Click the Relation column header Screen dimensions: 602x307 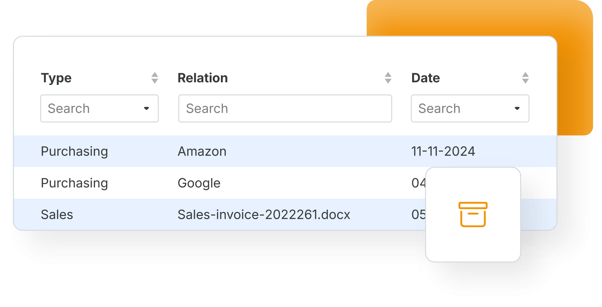click(x=203, y=78)
